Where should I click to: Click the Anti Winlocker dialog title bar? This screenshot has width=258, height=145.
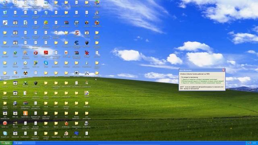tap(200, 70)
